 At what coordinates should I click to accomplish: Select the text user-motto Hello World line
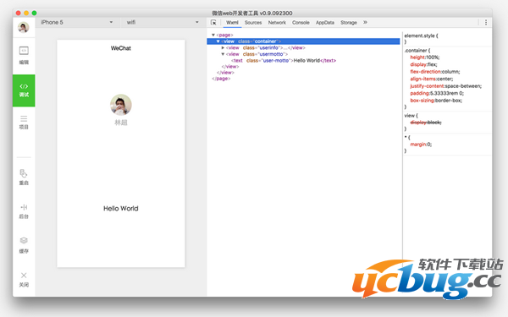[x=284, y=61]
